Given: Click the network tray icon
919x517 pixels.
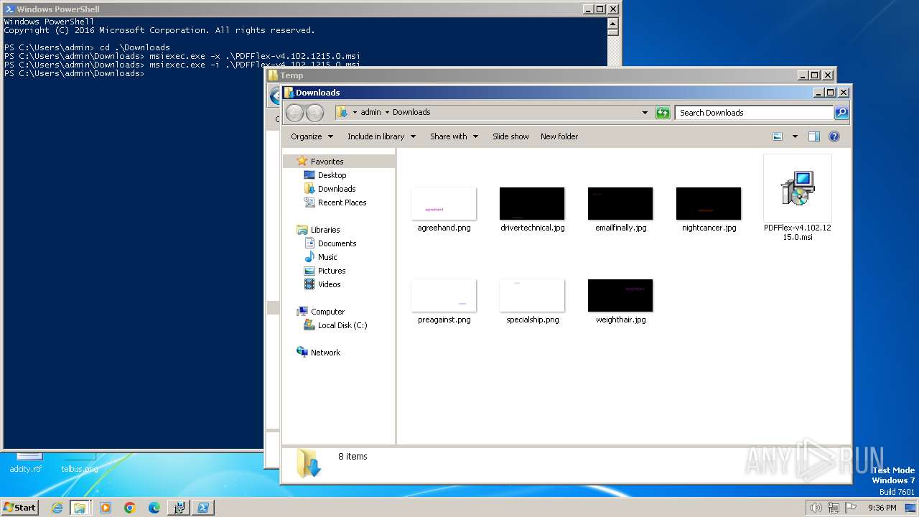Looking at the screenshot, I should click(x=834, y=508).
